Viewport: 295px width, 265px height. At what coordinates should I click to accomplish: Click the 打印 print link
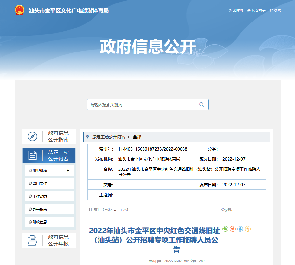94,210
